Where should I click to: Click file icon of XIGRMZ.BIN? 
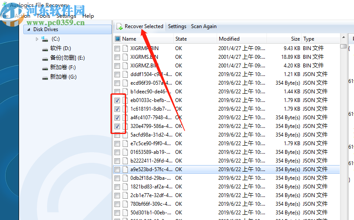click(x=125, y=66)
